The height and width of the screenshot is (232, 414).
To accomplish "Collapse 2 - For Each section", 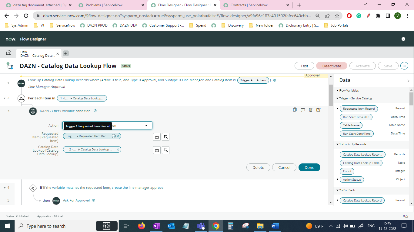I will click(337, 190).
